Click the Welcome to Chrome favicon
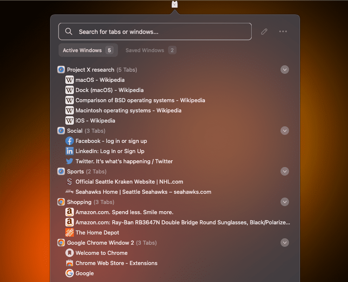 click(70, 253)
